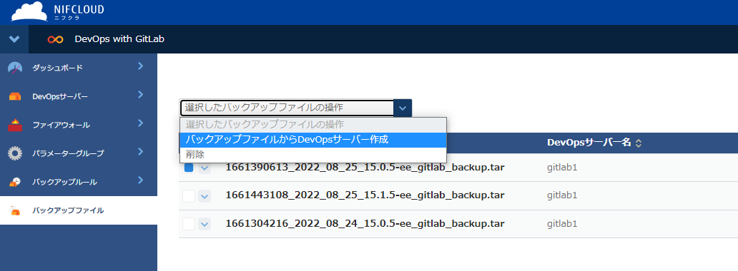Image resolution: width=738 pixels, height=271 pixels.
Task: Click 1661304216_2022_08_24_15.0.5-ee_gitlab_backup.tar file name
Action: pyautogui.click(x=365, y=223)
